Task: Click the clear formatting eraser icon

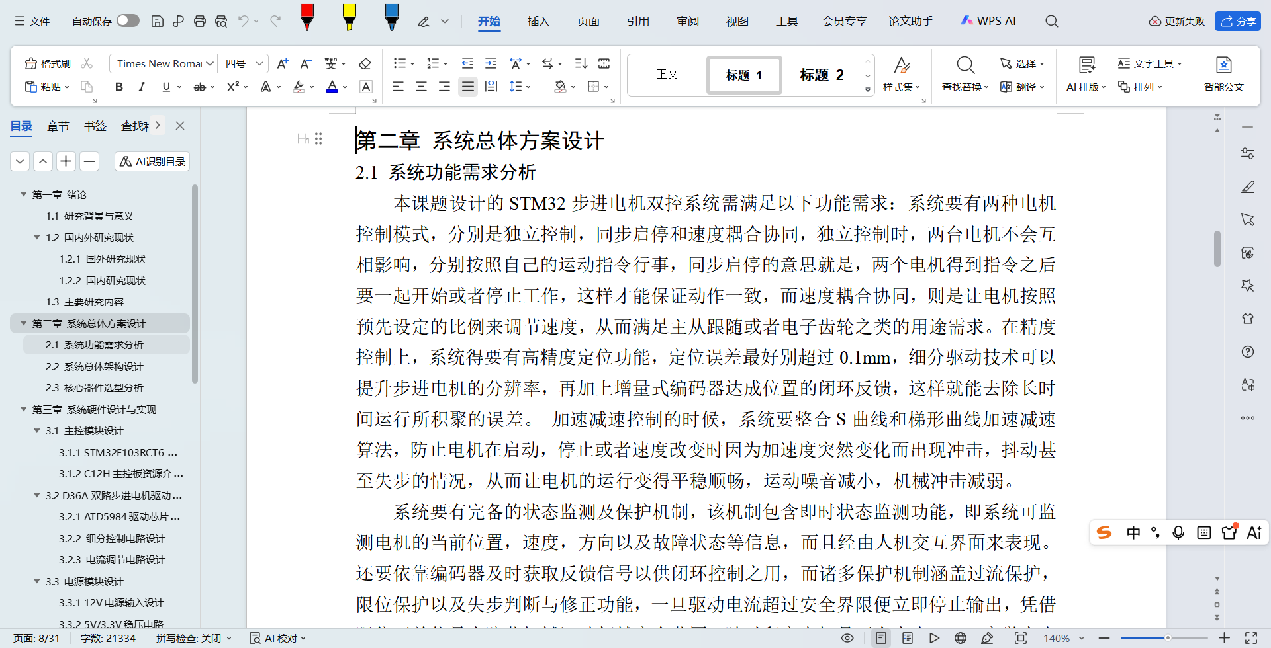Action: (365, 63)
